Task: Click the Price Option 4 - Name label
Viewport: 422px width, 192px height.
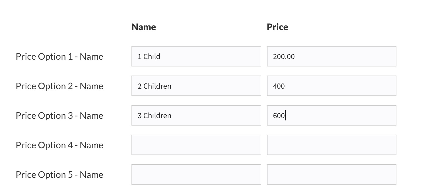Action: tap(59, 145)
